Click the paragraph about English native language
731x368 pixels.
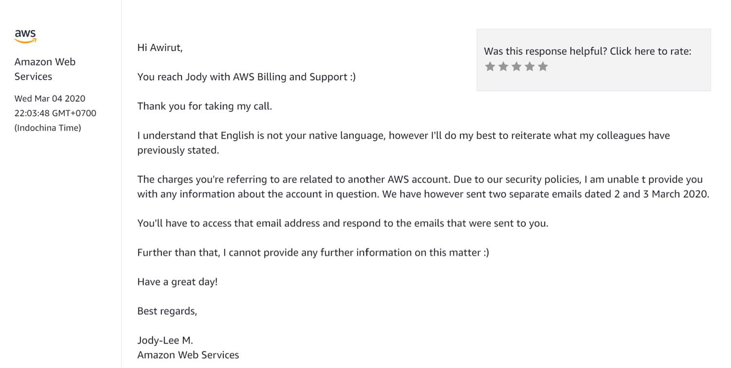[404, 143]
